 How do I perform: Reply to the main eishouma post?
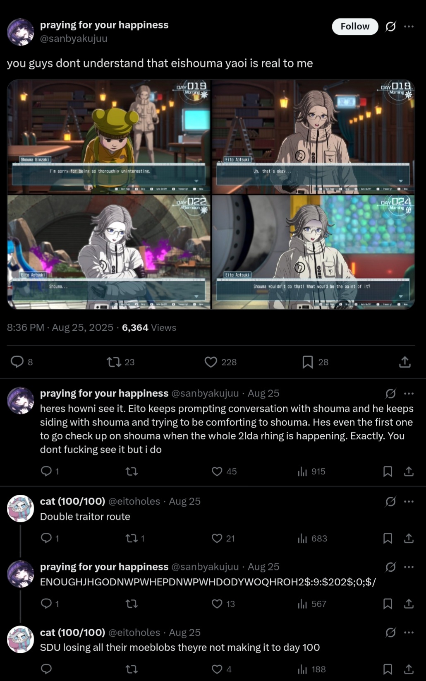point(17,362)
